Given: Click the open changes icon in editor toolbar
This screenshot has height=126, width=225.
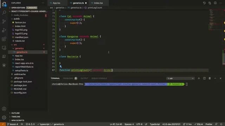Looking at the screenshot, I should (210, 3).
